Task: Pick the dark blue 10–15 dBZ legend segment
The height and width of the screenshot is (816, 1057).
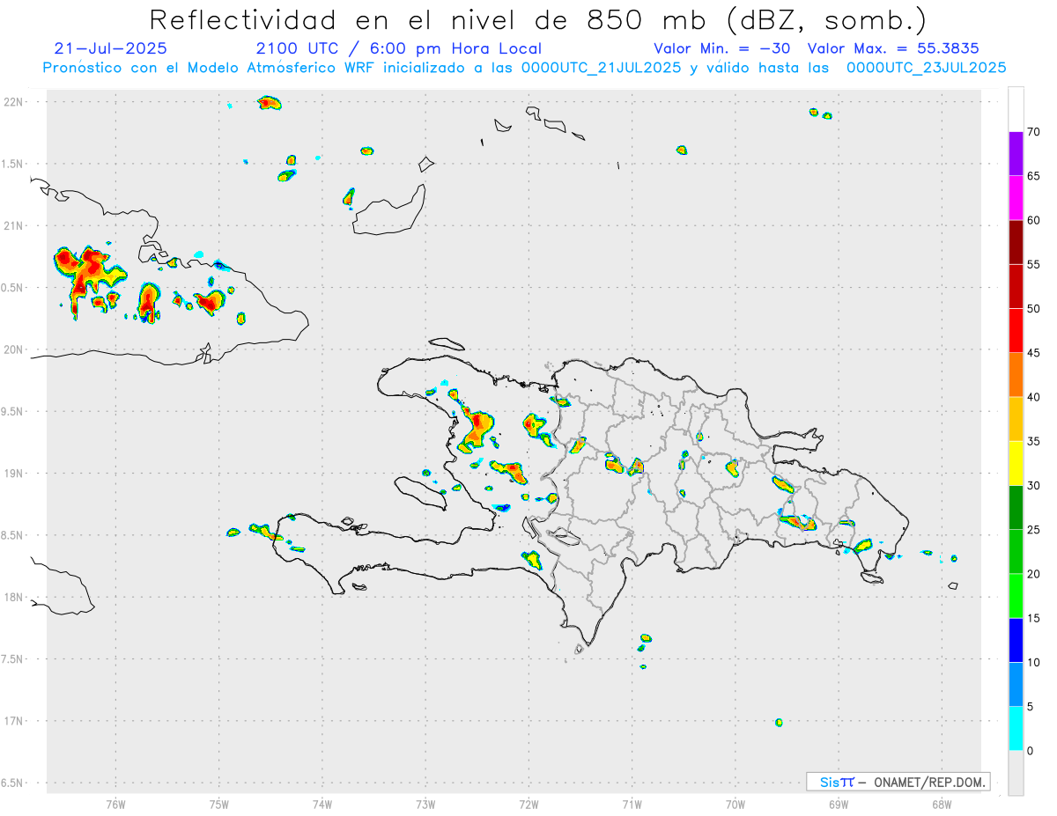Action: (x=1016, y=640)
